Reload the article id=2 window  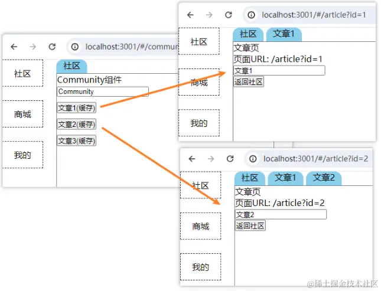[x=230, y=159]
